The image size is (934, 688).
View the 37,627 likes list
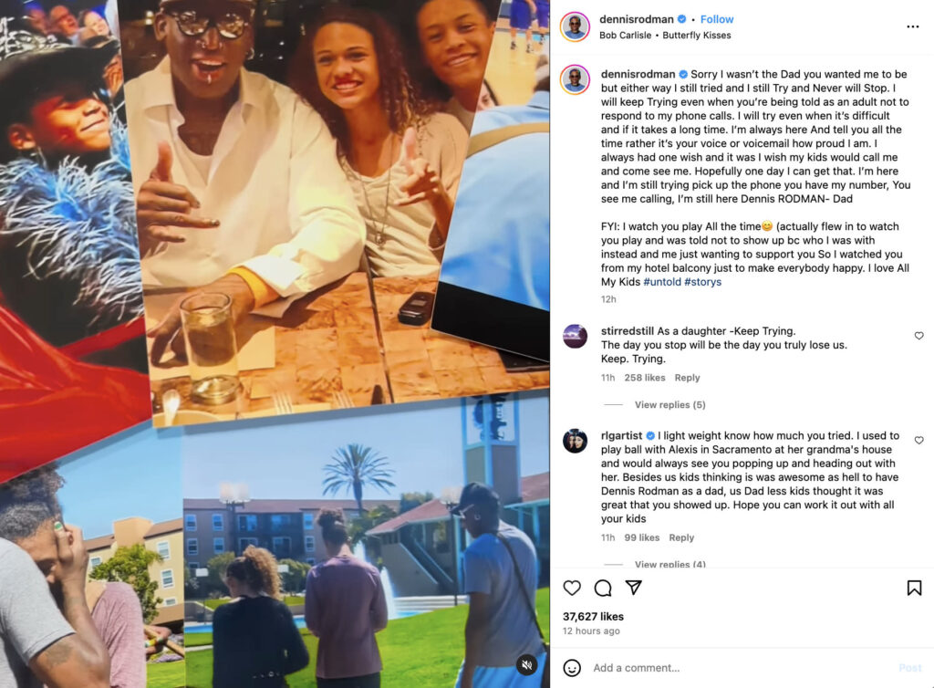[x=593, y=617]
